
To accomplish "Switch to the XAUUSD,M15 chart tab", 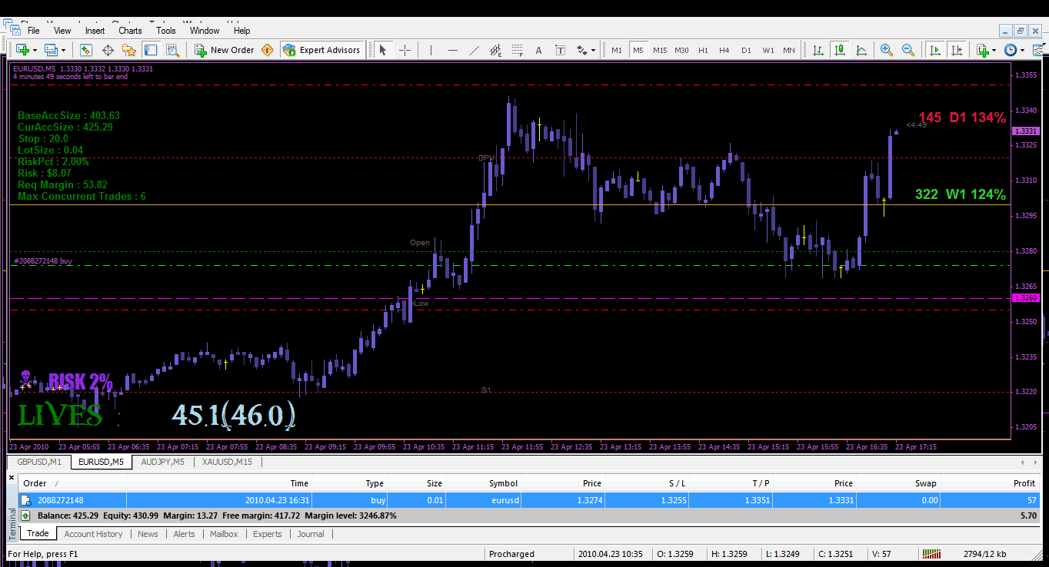I will click(x=227, y=462).
